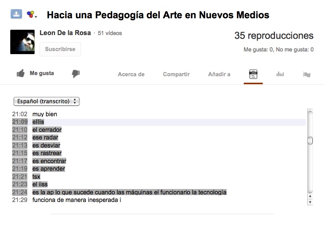Click the thumbs-down dislike icon

click(x=76, y=74)
